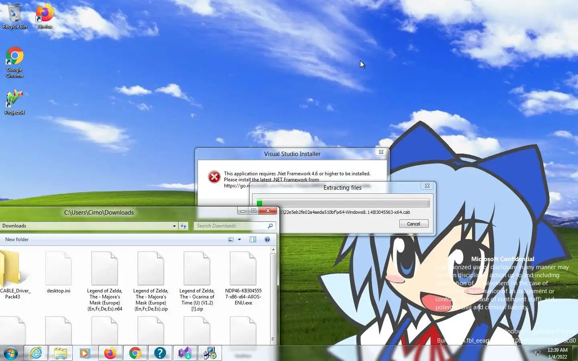Cancel the Extracting files dialog

413,224
